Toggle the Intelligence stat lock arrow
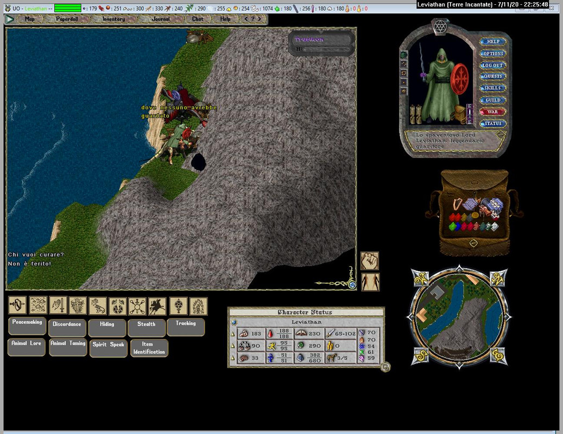563x434 pixels. click(233, 358)
